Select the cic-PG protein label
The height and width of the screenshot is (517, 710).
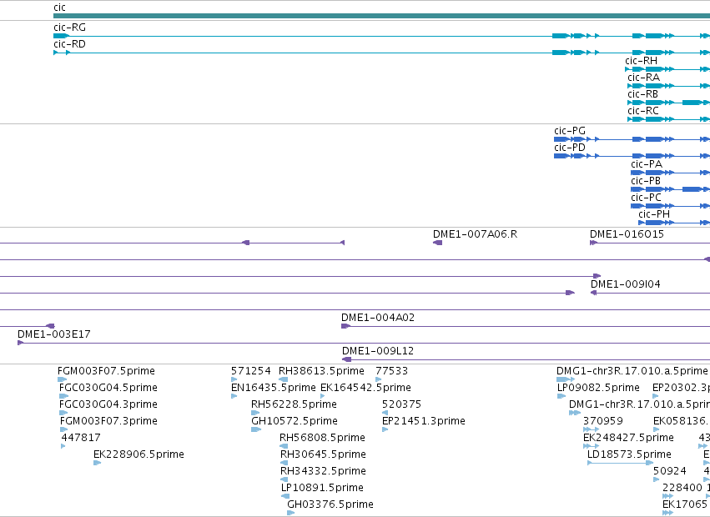pyautogui.click(x=570, y=131)
